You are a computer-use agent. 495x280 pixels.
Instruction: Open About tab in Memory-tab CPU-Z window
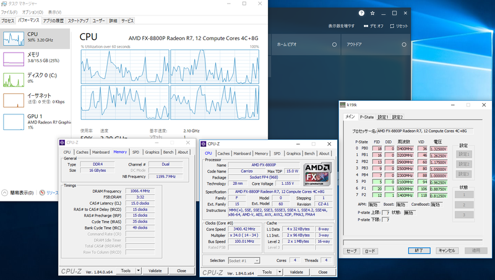click(183, 152)
